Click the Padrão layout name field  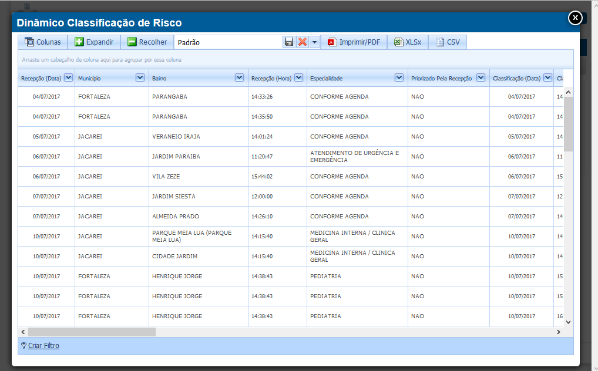[x=229, y=42]
